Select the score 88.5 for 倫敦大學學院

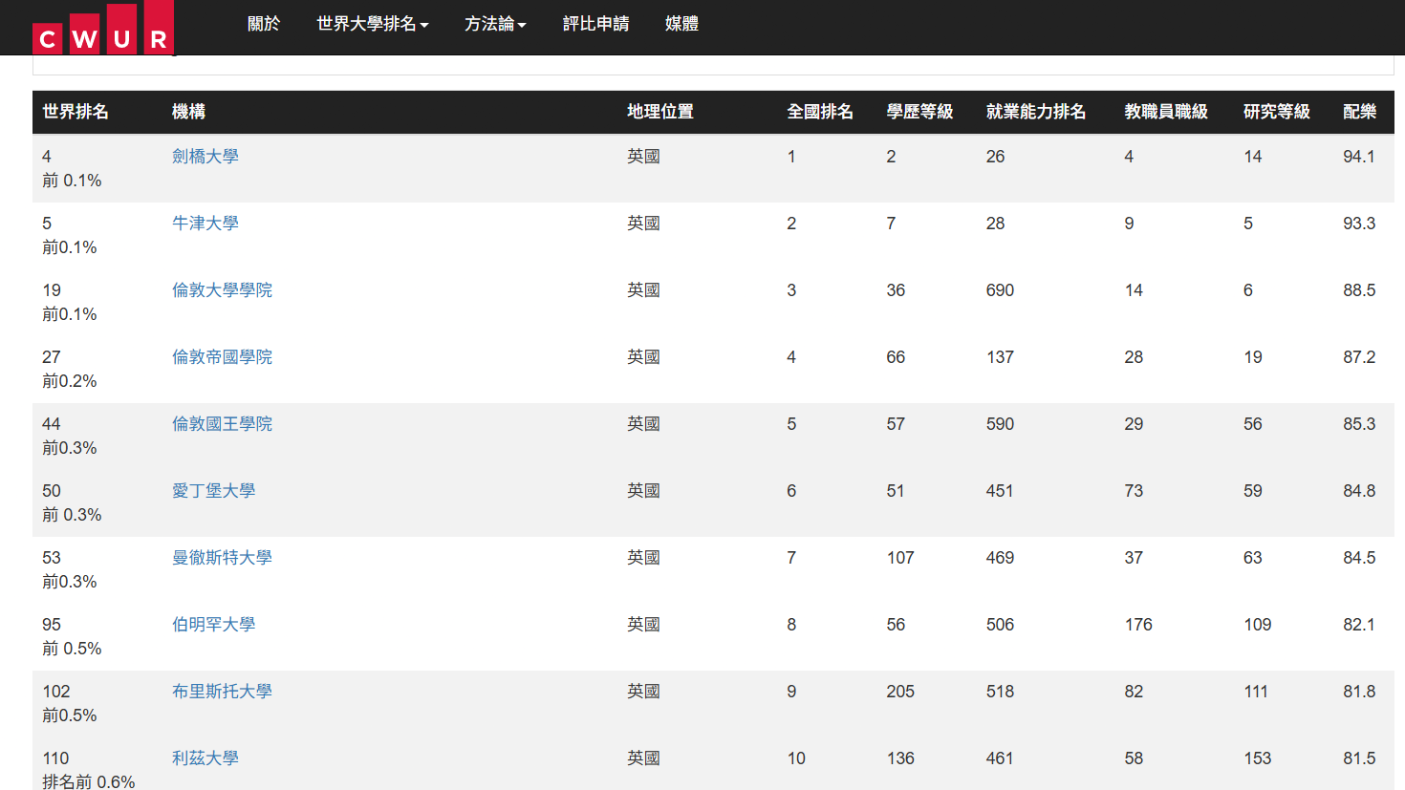(1359, 290)
